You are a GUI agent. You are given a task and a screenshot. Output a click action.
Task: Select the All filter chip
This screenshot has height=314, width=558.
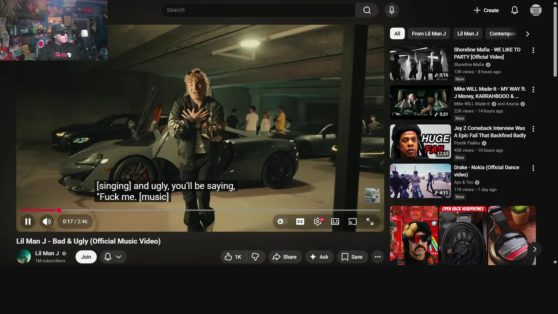coord(397,34)
